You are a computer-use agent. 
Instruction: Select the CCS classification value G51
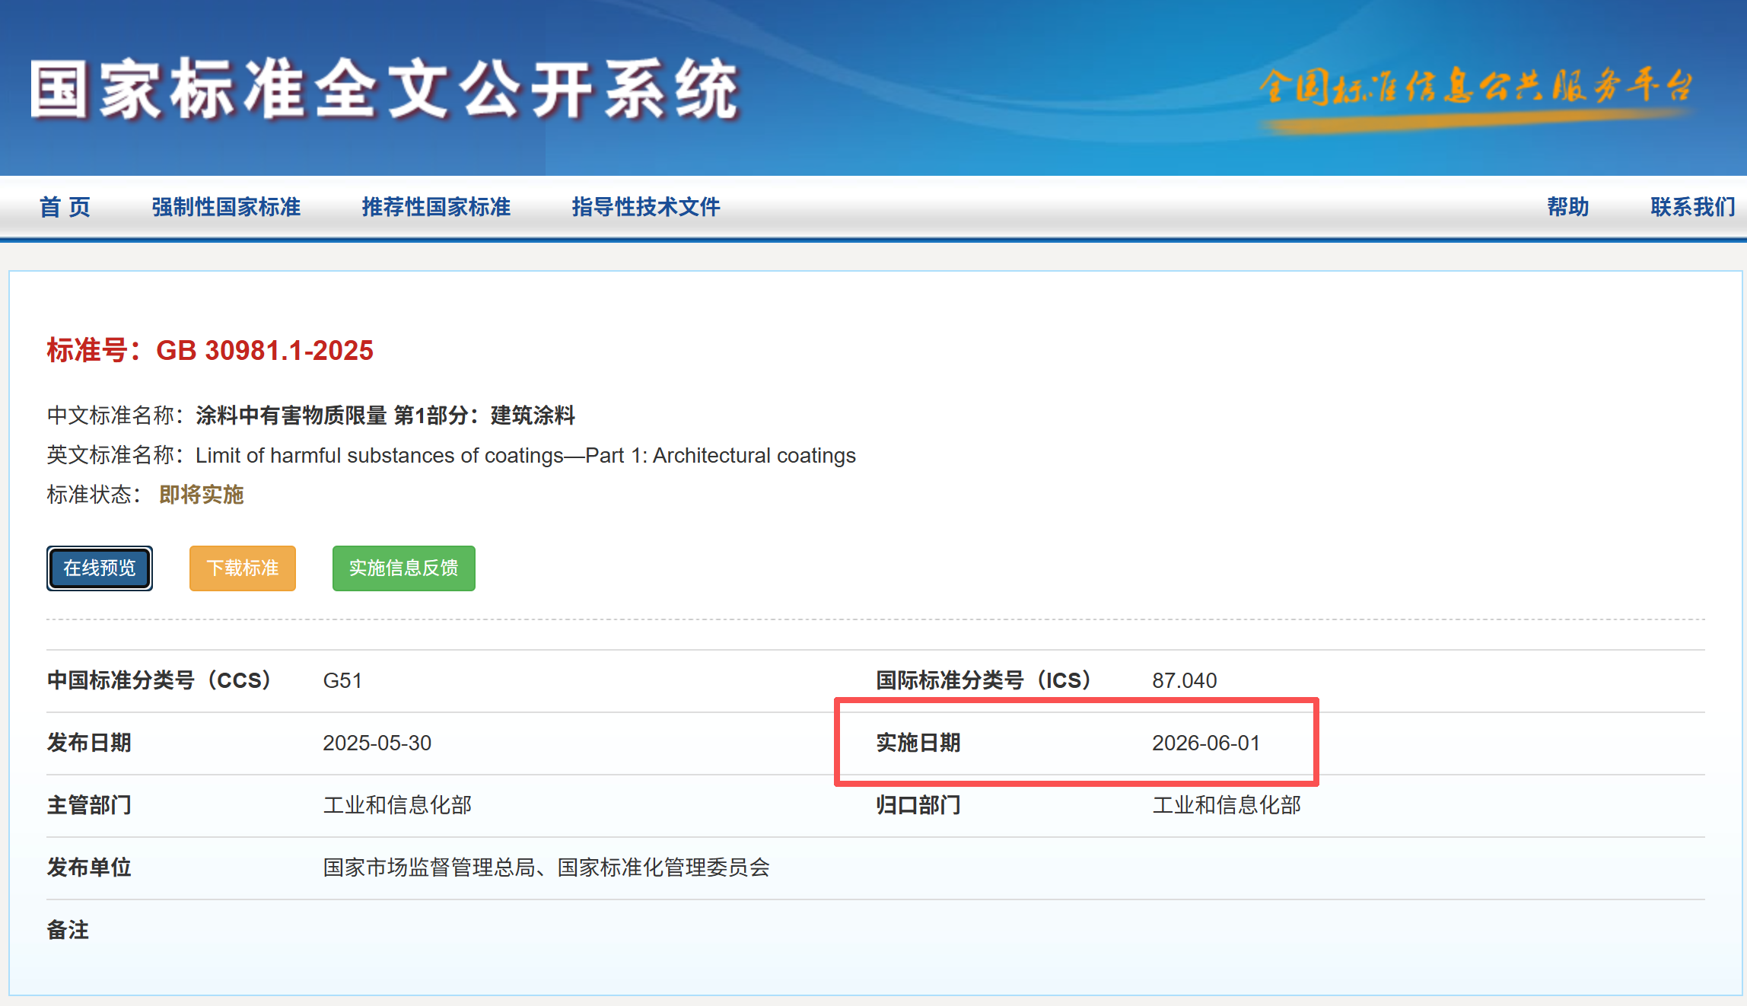click(344, 680)
